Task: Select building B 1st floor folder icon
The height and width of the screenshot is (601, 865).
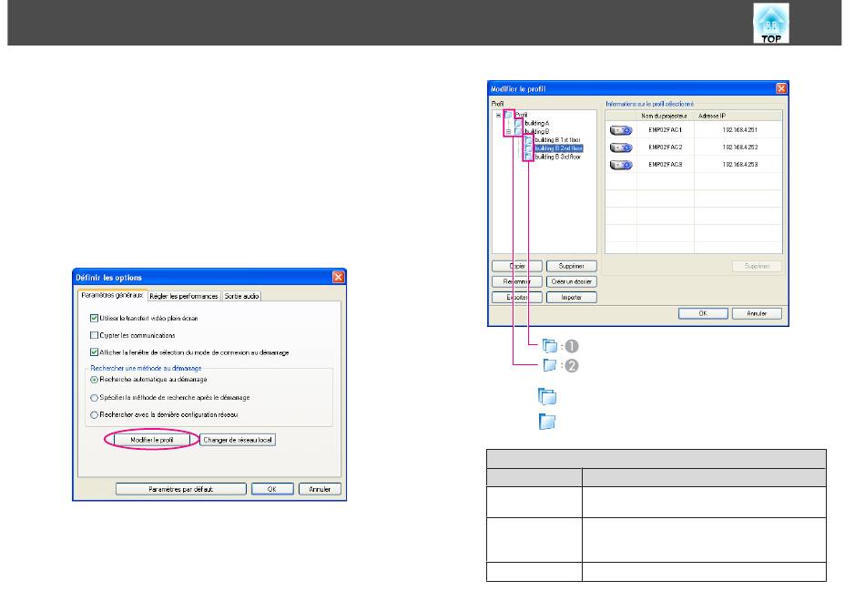Action: click(528, 140)
